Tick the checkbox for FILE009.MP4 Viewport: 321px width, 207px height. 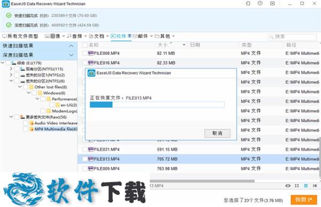tap(85, 169)
